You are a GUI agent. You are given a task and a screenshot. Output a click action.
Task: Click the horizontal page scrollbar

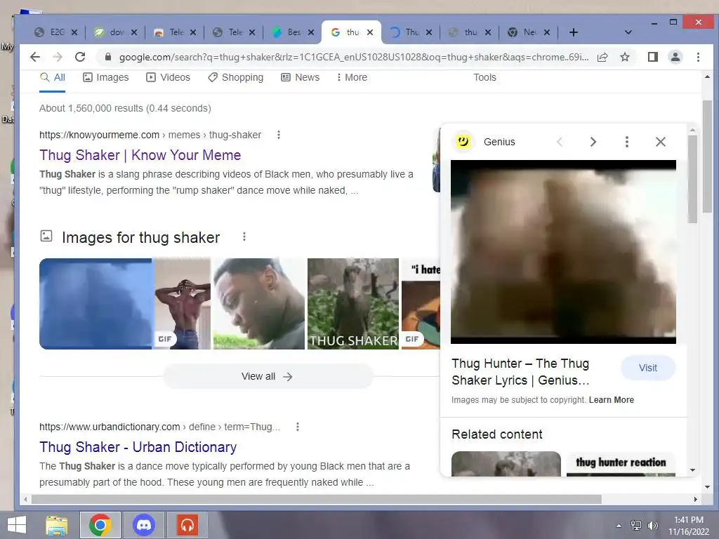317,499
